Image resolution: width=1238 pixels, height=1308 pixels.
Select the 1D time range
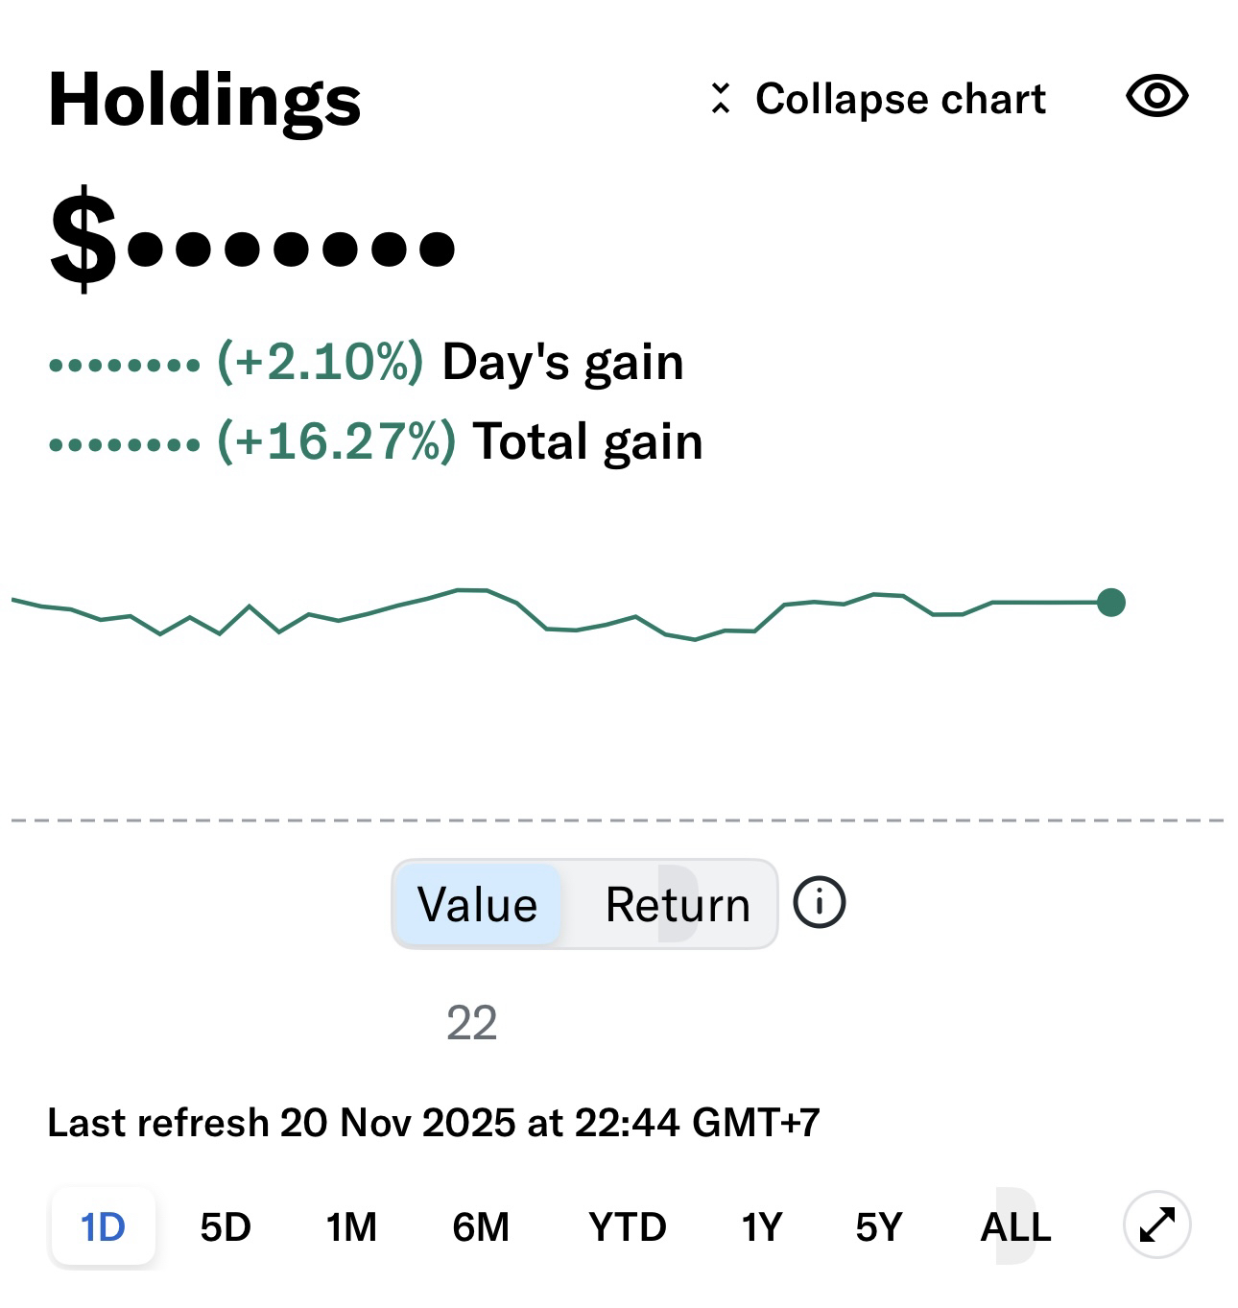pyautogui.click(x=103, y=1226)
